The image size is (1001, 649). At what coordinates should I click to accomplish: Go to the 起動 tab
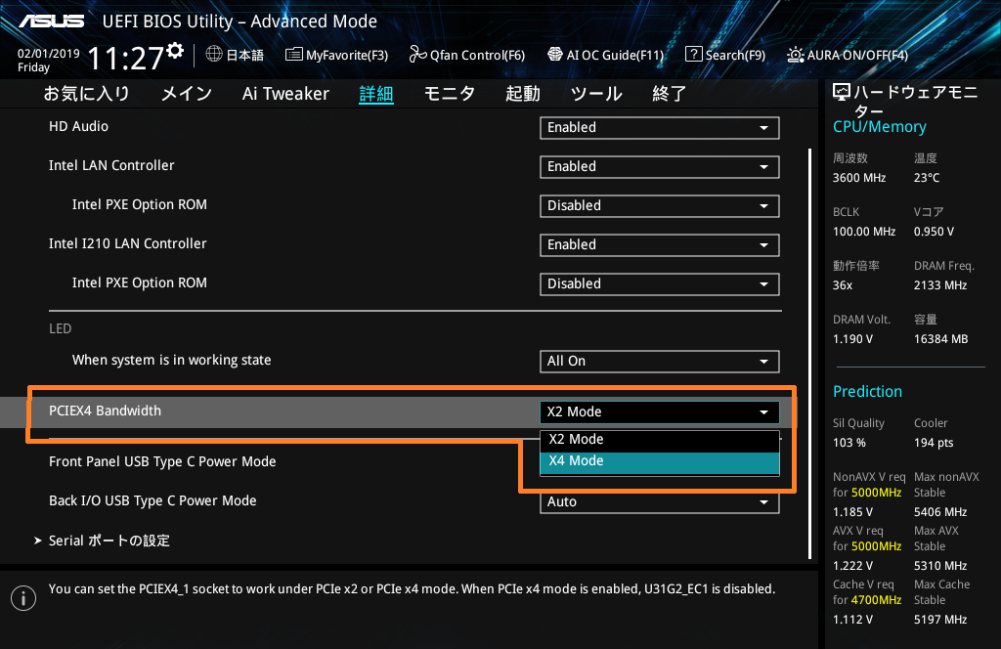pyautogui.click(x=523, y=94)
